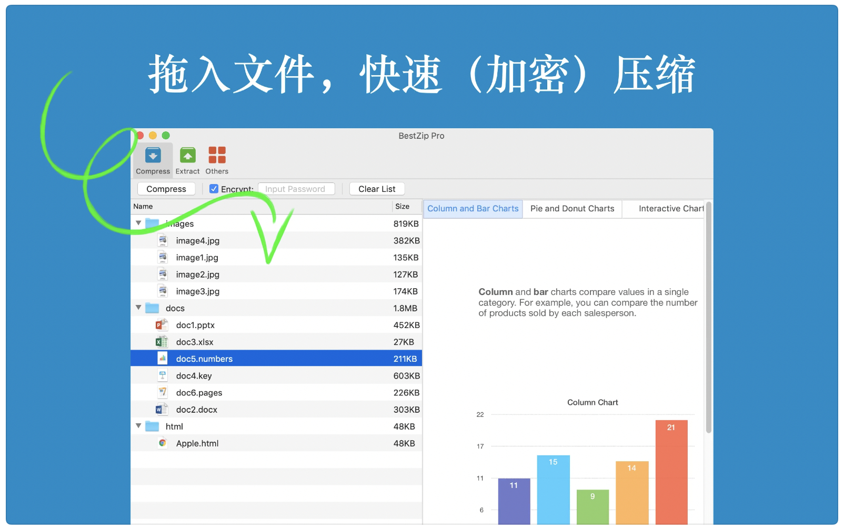Click the orange bar labeled 21
This screenshot has width=844, height=530.
tap(671, 472)
